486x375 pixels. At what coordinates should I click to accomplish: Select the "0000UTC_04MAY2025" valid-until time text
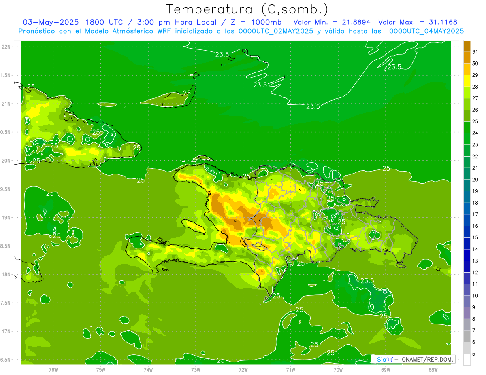tap(426, 31)
